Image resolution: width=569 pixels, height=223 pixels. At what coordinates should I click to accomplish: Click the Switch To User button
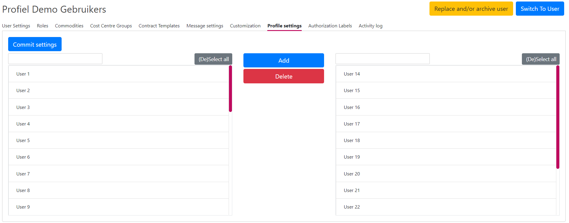point(540,9)
